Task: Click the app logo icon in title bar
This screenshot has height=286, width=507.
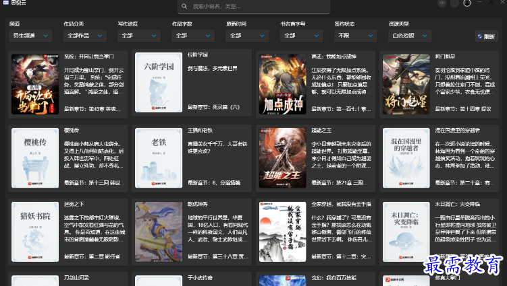Action: tap(6, 3)
